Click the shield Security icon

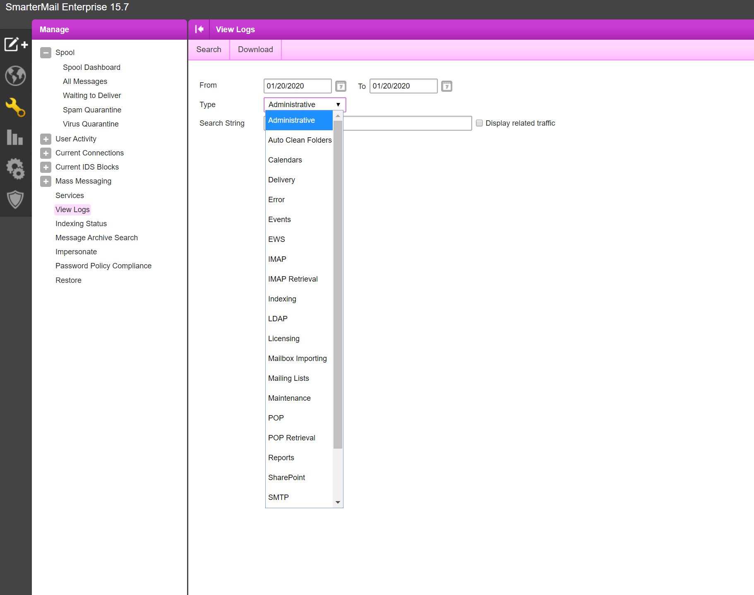(x=16, y=200)
